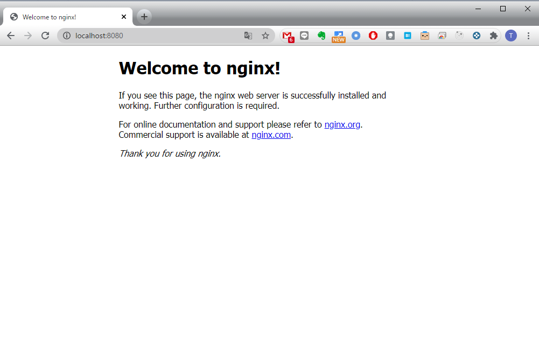Image resolution: width=539 pixels, height=358 pixels.
Task: Follow the nginx.com link
Action: tap(271, 135)
